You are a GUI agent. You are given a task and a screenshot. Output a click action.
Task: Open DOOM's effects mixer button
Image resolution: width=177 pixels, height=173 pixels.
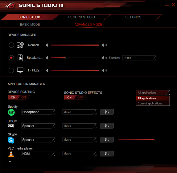tap(107, 126)
